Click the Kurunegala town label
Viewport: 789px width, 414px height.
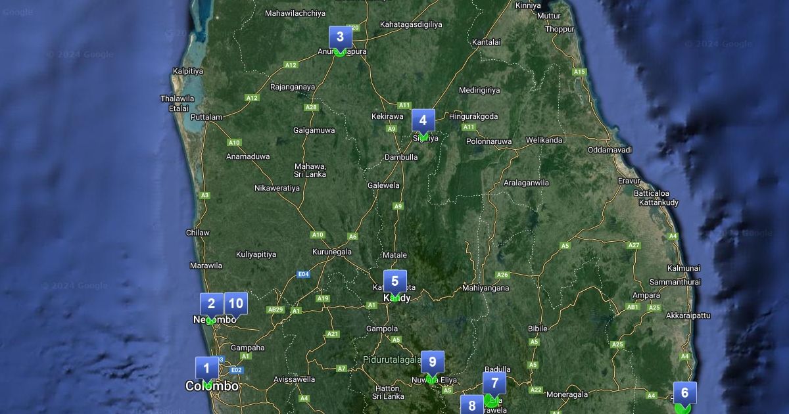[x=331, y=252]
